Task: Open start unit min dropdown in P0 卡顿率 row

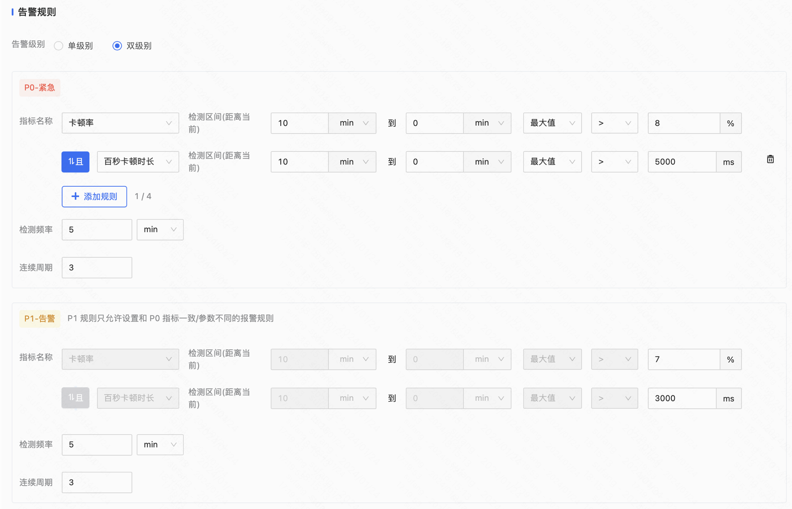Action: (x=352, y=123)
